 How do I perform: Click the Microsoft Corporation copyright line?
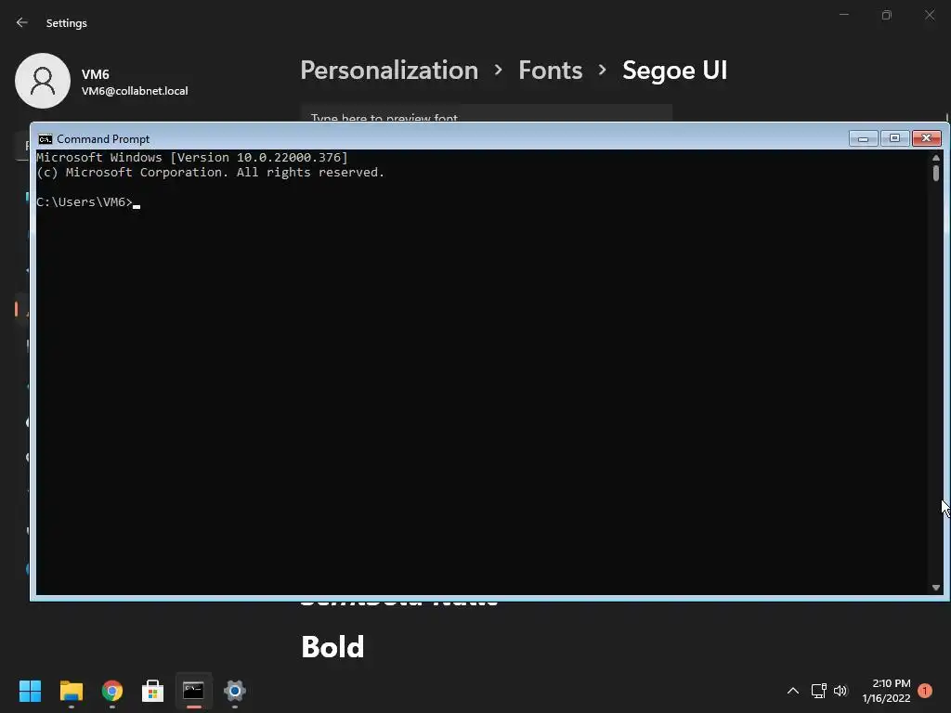pyautogui.click(x=211, y=172)
